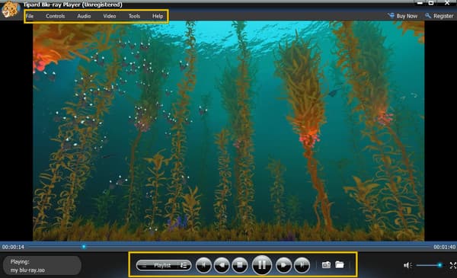The image size is (457, 278).
Task: Skip to the next chapter
Action: tap(302, 265)
